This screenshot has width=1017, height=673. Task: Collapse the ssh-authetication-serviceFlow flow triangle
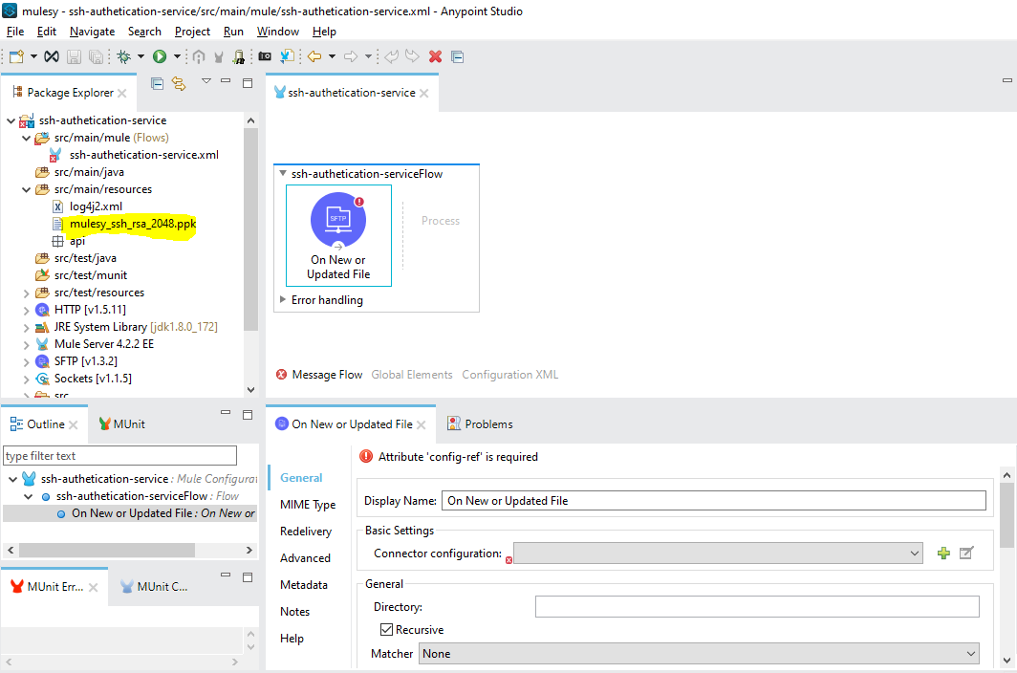tap(283, 173)
